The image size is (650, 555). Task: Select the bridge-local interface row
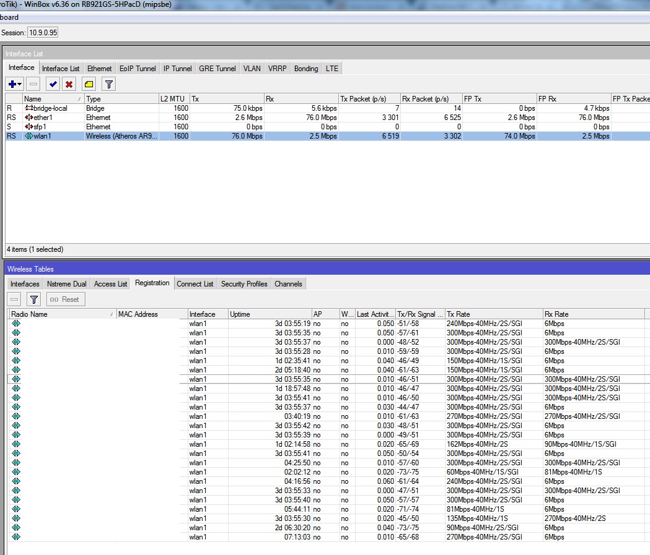tap(328, 108)
